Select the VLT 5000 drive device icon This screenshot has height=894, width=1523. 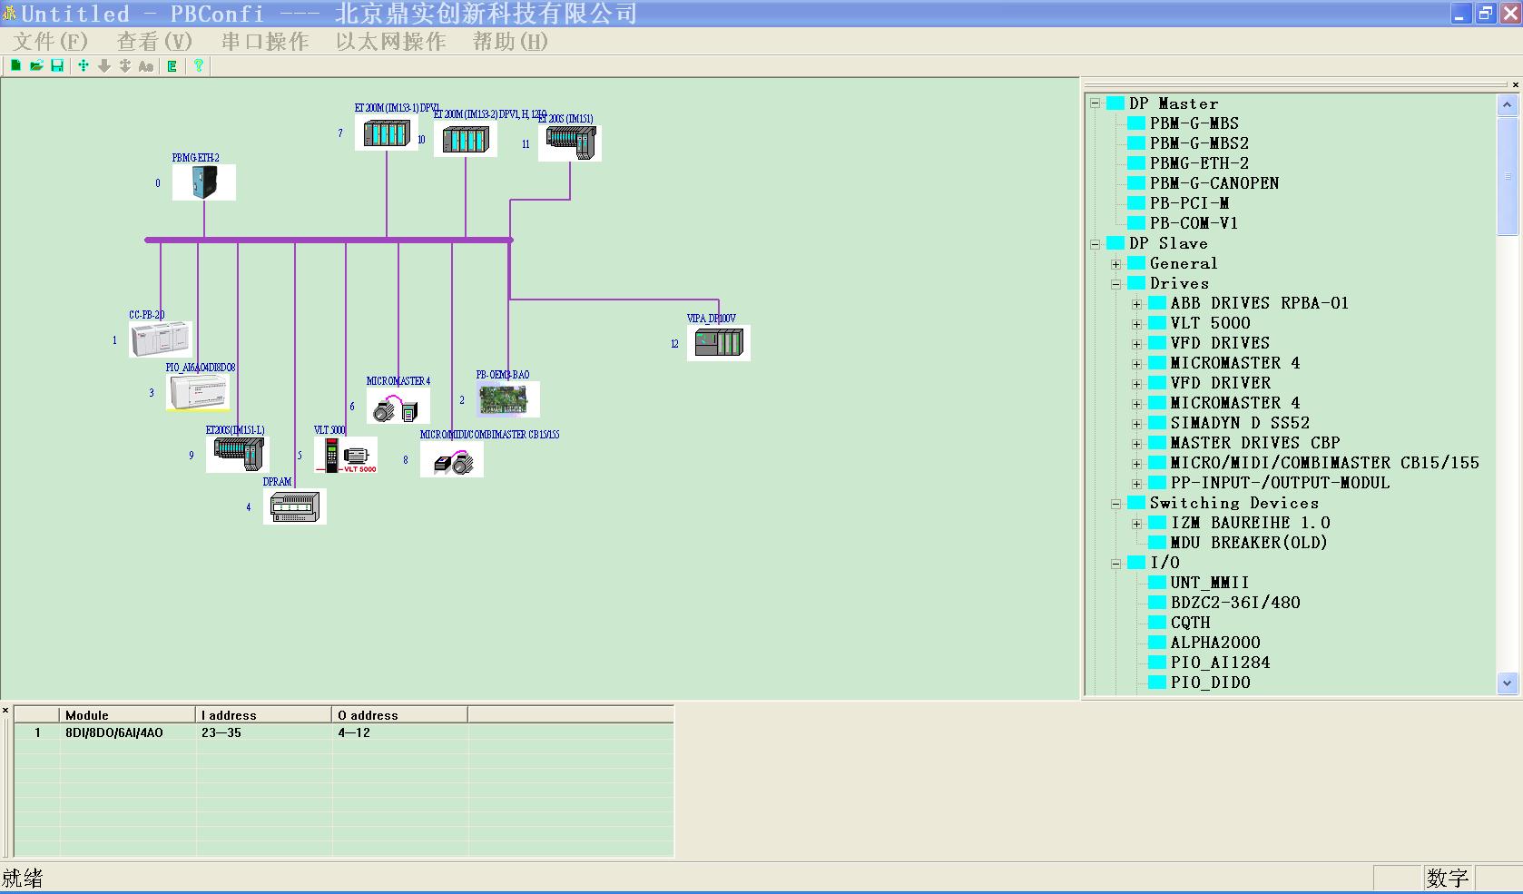[x=345, y=455]
